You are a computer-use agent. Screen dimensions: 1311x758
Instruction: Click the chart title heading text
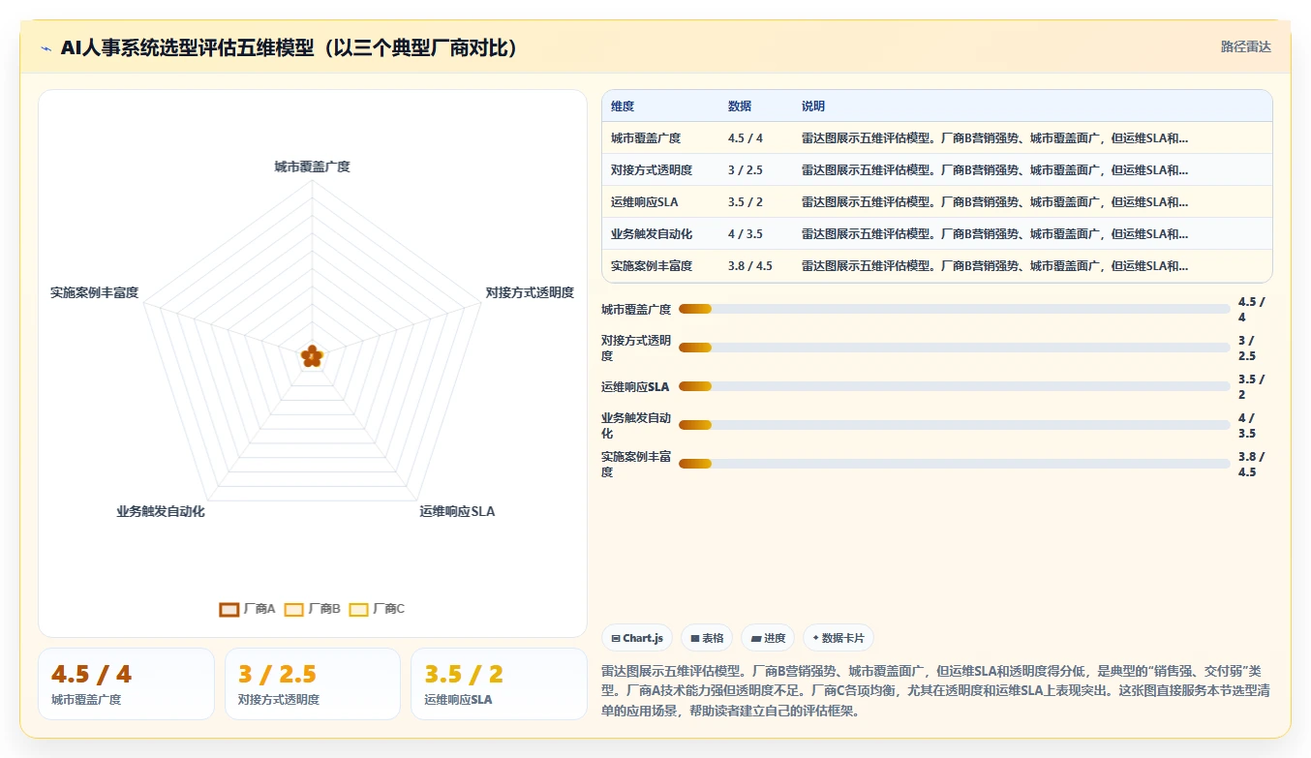pyautogui.click(x=290, y=48)
